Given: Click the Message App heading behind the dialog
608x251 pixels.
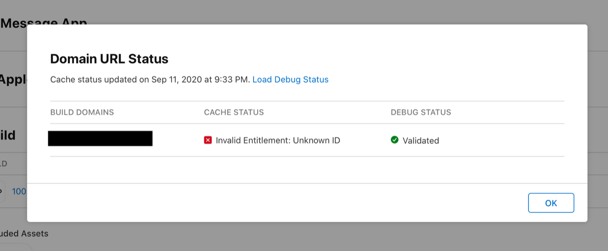Looking at the screenshot, I should tap(44, 22).
